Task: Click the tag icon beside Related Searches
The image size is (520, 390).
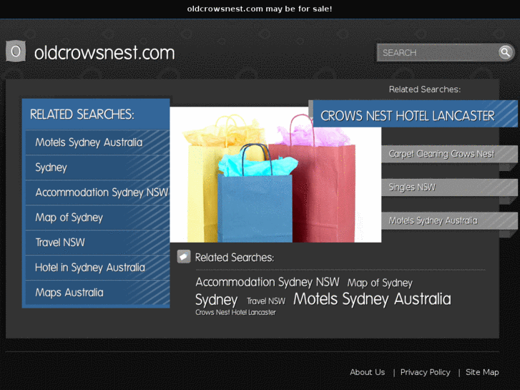Action: point(184,257)
